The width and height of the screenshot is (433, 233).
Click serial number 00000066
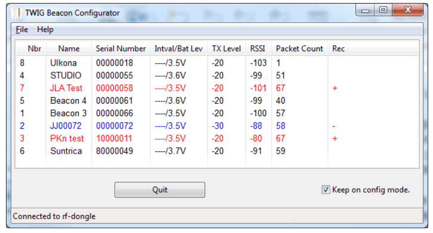[x=115, y=113]
